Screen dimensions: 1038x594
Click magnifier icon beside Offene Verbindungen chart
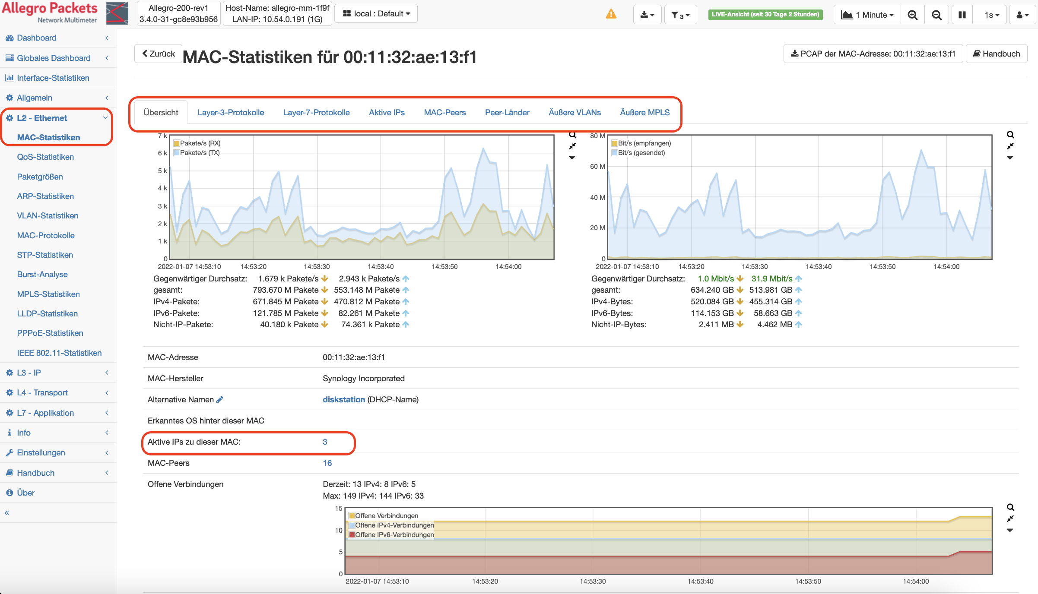[1010, 507]
